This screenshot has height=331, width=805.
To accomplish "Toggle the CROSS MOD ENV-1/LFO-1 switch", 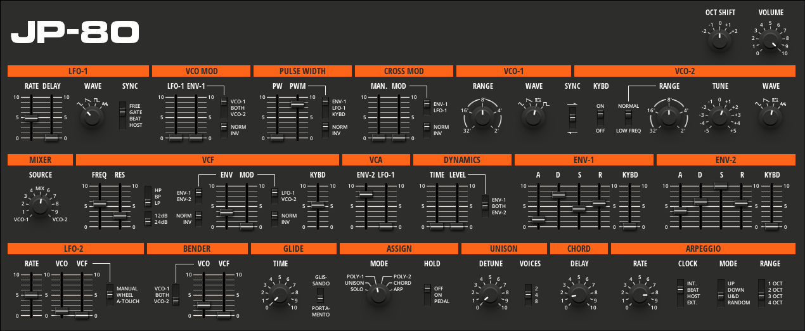I will 427,107.
